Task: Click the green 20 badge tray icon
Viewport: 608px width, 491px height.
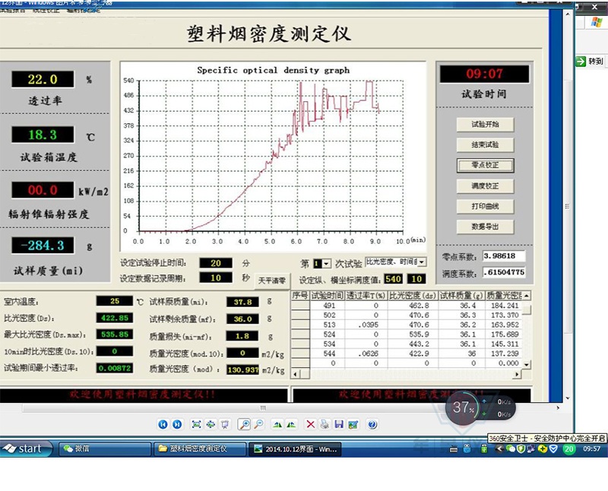Action: click(x=568, y=449)
